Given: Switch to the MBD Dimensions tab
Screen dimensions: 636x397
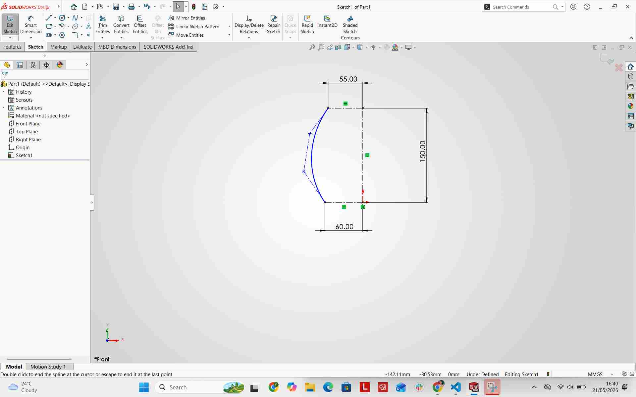Looking at the screenshot, I should 117,47.
